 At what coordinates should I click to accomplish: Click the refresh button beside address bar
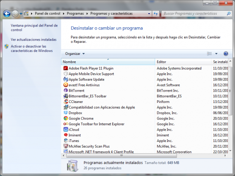point(156,14)
